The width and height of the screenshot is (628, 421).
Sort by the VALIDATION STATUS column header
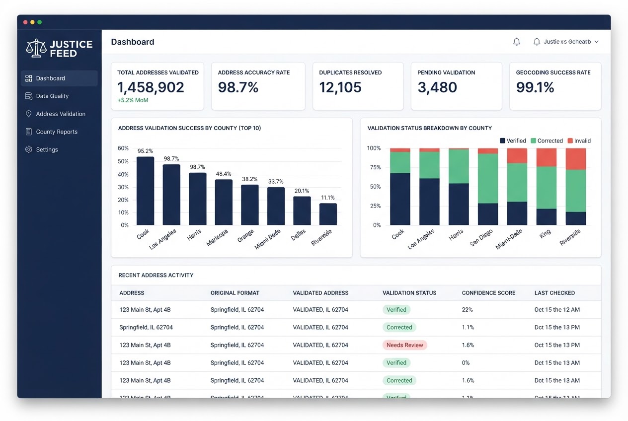[x=409, y=293]
